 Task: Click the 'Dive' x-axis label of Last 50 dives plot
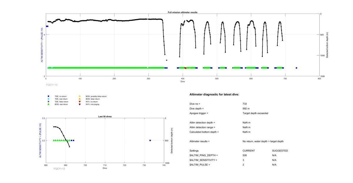coord(105,168)
